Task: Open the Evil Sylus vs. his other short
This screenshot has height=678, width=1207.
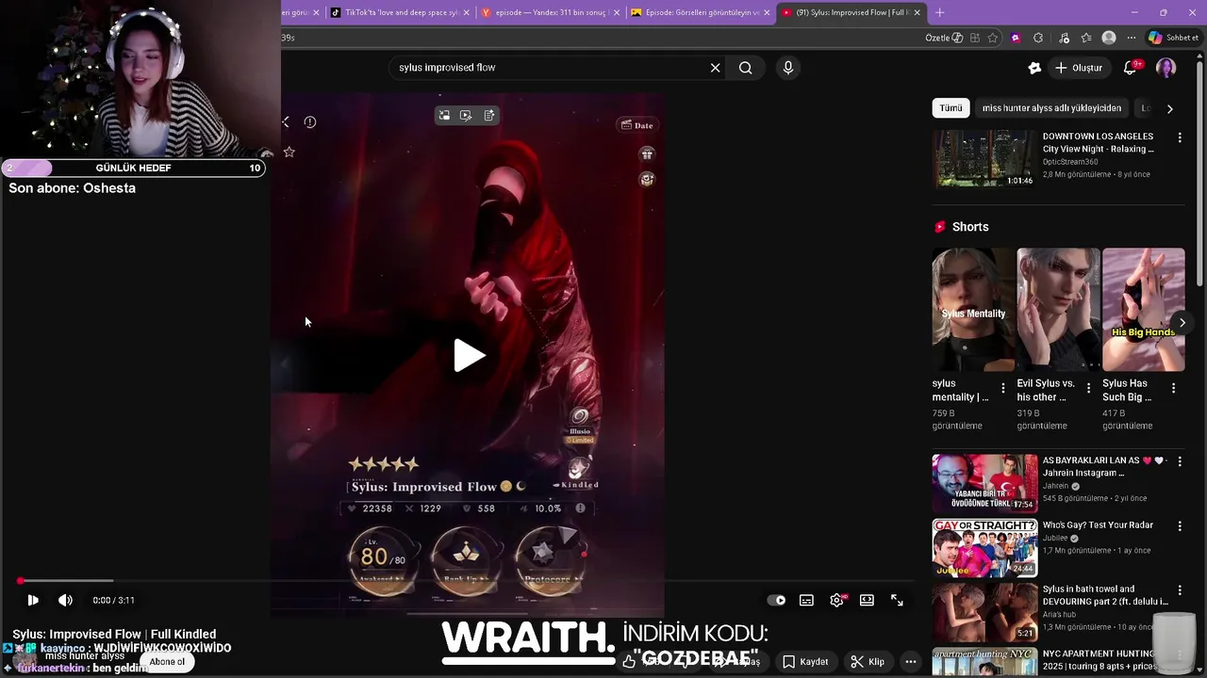Action: (x=1059, y=310)
